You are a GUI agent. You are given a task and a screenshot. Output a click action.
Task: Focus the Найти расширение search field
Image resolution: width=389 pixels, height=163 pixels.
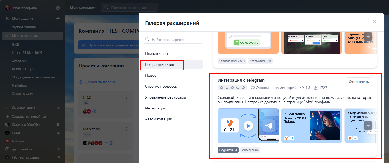(x=172, y=39)
